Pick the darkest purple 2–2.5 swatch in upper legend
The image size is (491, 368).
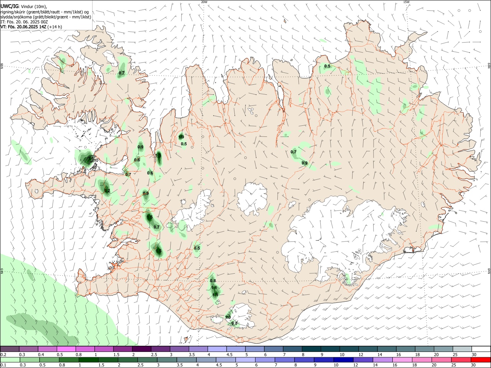142,349
